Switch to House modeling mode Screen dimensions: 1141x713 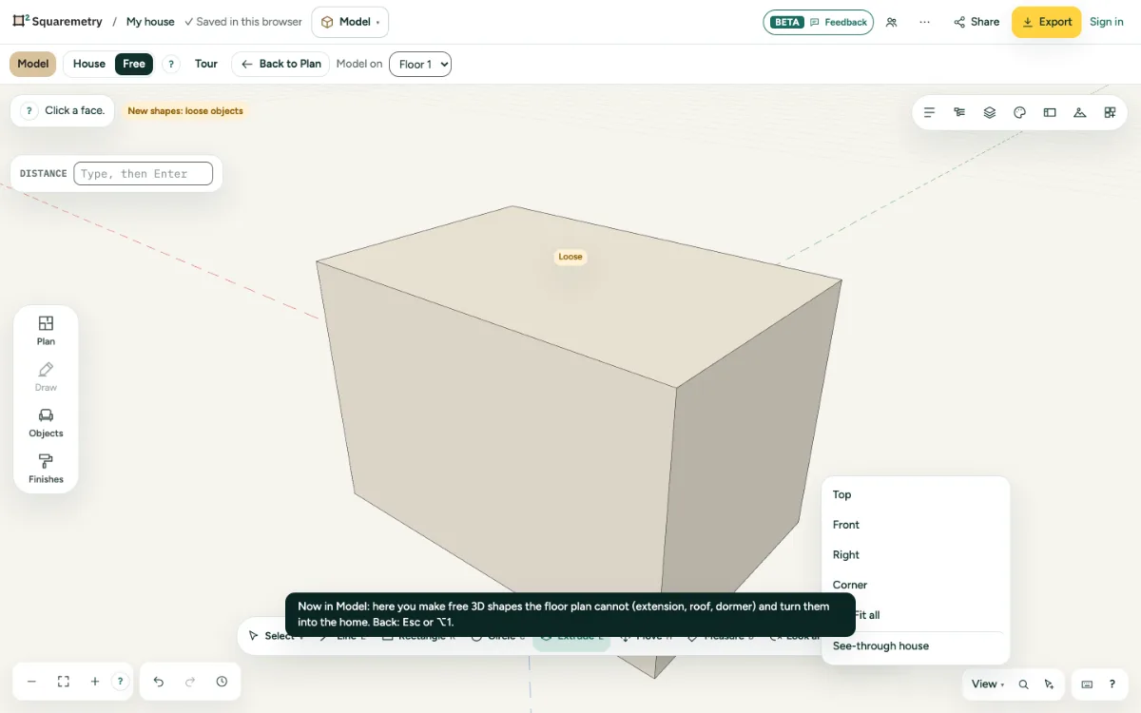coord(89,64)
